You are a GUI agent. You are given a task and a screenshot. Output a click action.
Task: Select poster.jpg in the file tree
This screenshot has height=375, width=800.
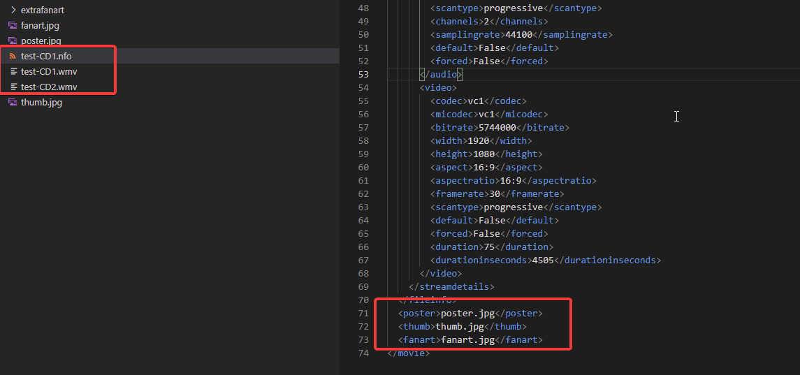[41, 41]
